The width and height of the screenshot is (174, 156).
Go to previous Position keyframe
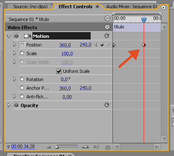click(96, 45)
